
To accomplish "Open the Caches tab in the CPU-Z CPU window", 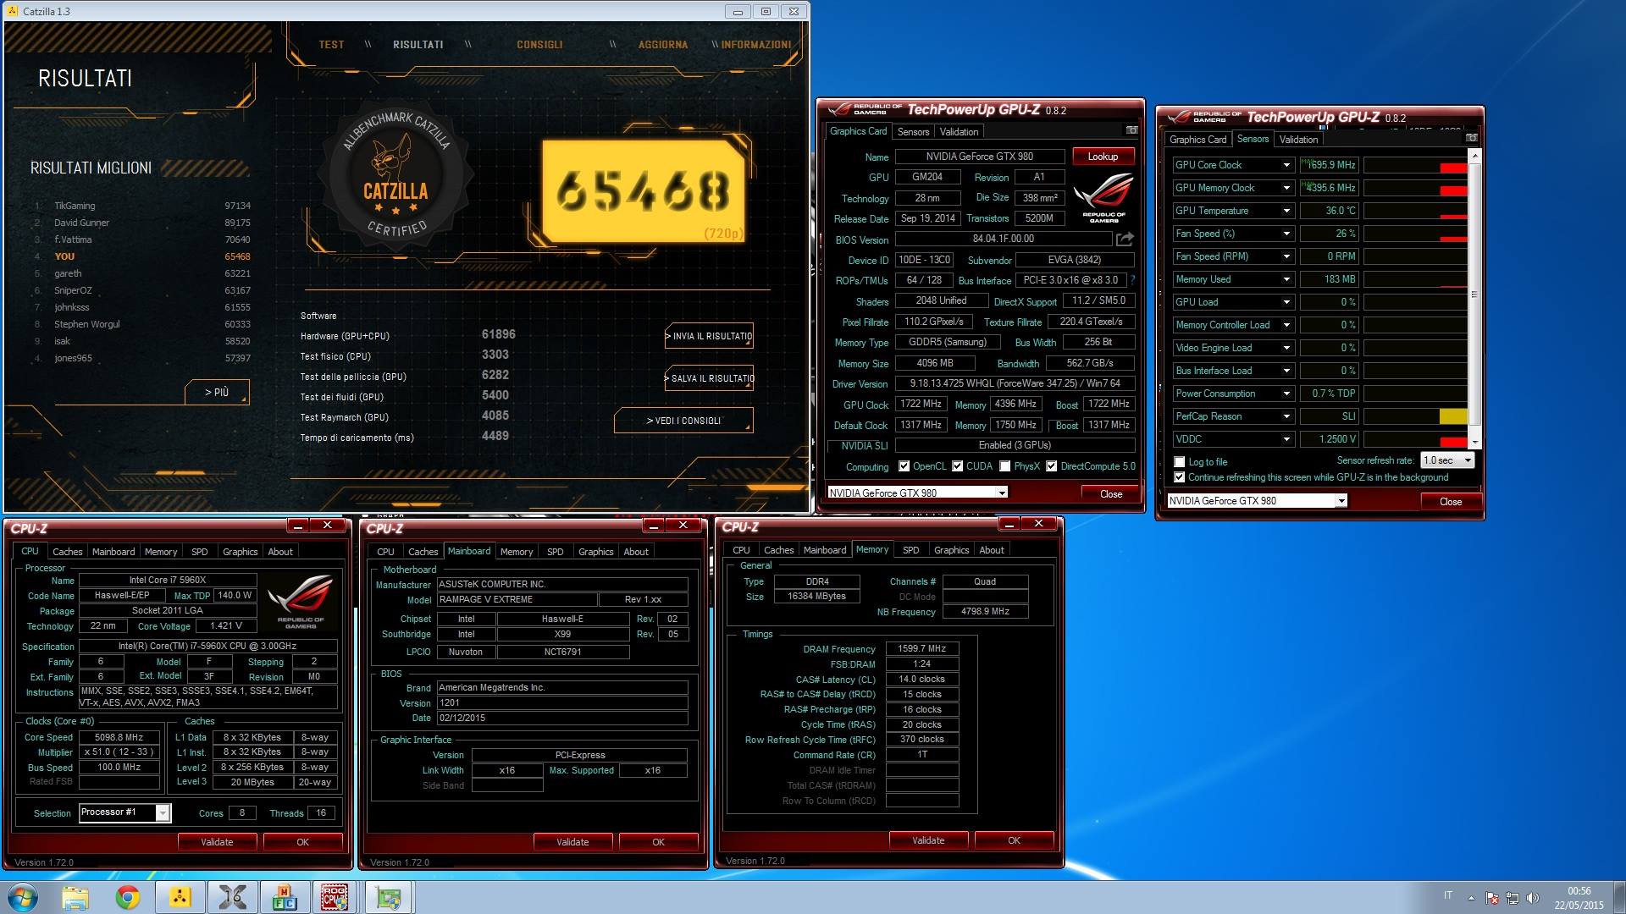I will 68,552.
